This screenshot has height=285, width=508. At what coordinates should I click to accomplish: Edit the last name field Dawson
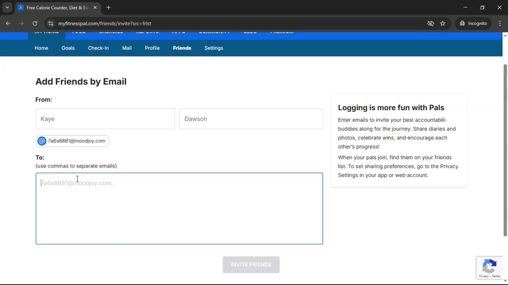(x=251, y=119)
